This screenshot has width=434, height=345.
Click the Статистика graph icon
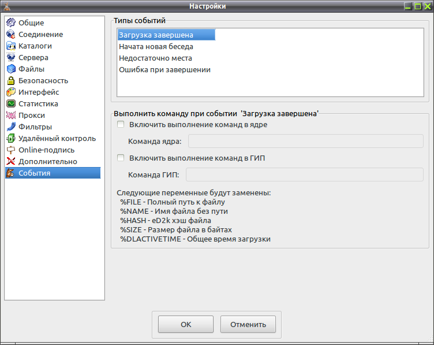[11, 103]
